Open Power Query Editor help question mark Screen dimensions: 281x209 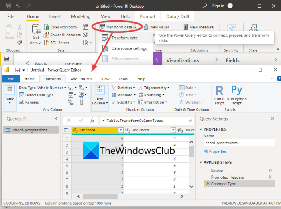point(279,78)
